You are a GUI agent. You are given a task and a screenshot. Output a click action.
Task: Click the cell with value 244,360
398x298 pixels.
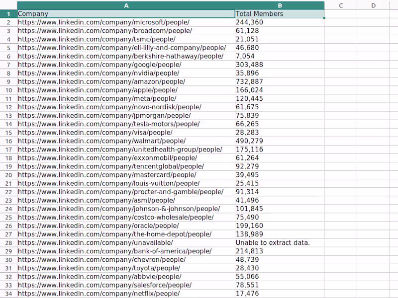[280, 22]
